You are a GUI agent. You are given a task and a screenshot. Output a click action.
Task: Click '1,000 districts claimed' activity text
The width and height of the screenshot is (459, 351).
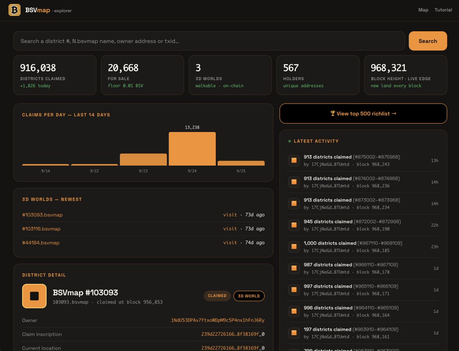(330, 243)
